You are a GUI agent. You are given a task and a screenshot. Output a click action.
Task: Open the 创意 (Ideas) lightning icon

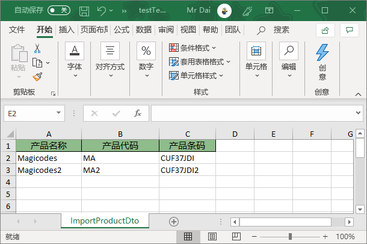(x=322, y=63)
